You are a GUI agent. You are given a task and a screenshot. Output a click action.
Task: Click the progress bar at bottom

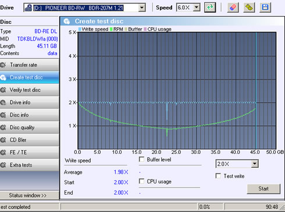coord(129,207)
